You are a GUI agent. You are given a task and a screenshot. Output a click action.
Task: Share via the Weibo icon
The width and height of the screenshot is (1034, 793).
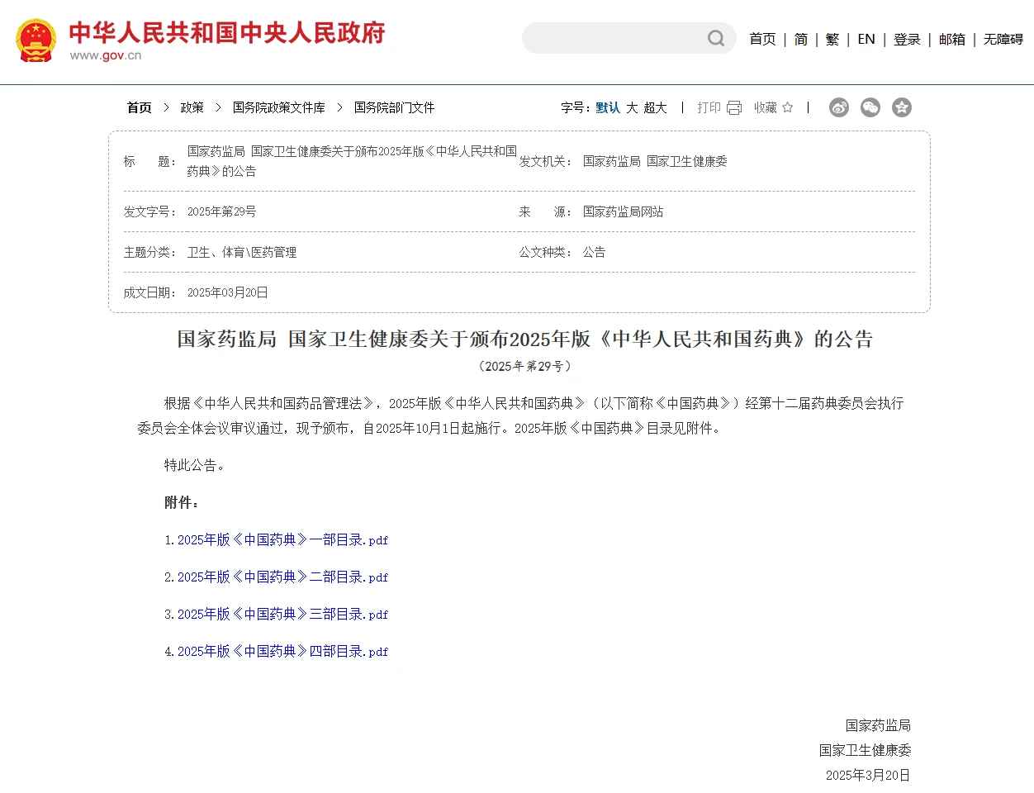pyautogui.click(x=839, y=107)
